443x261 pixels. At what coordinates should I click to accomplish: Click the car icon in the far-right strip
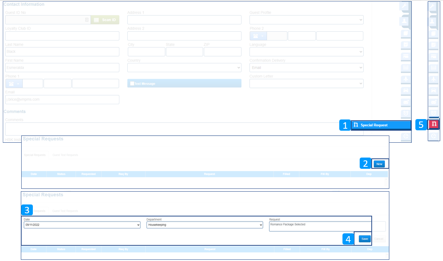[x=434, y=90]
